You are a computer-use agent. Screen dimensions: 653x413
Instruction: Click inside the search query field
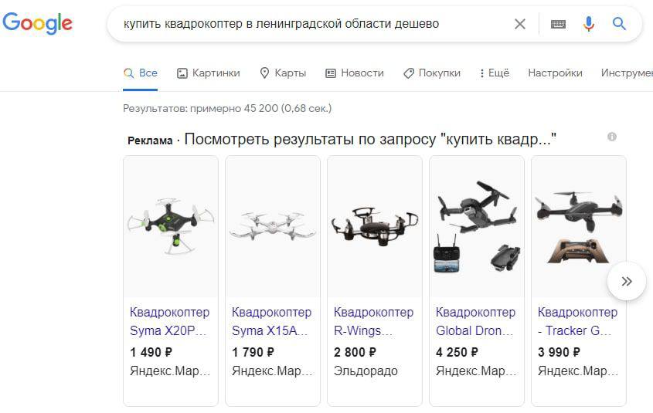[308, 24]
